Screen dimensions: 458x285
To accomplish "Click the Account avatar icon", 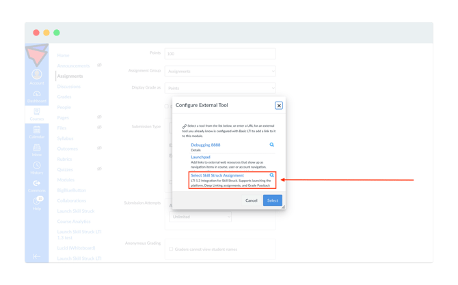I will click(x=37, y=74).
